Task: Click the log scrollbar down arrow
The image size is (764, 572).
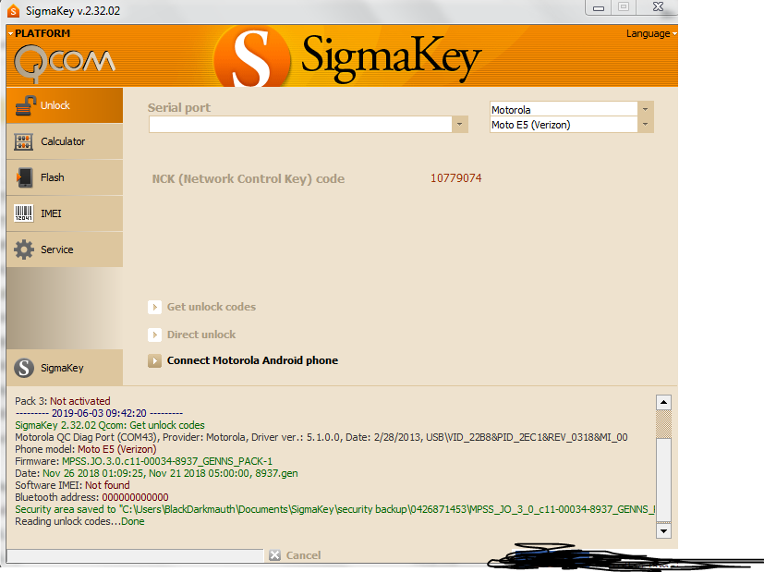Action: coord(663,530)
